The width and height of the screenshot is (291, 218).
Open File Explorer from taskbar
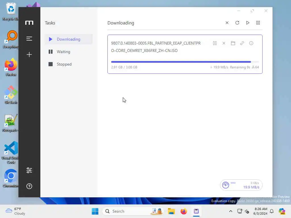coord(171,211)
